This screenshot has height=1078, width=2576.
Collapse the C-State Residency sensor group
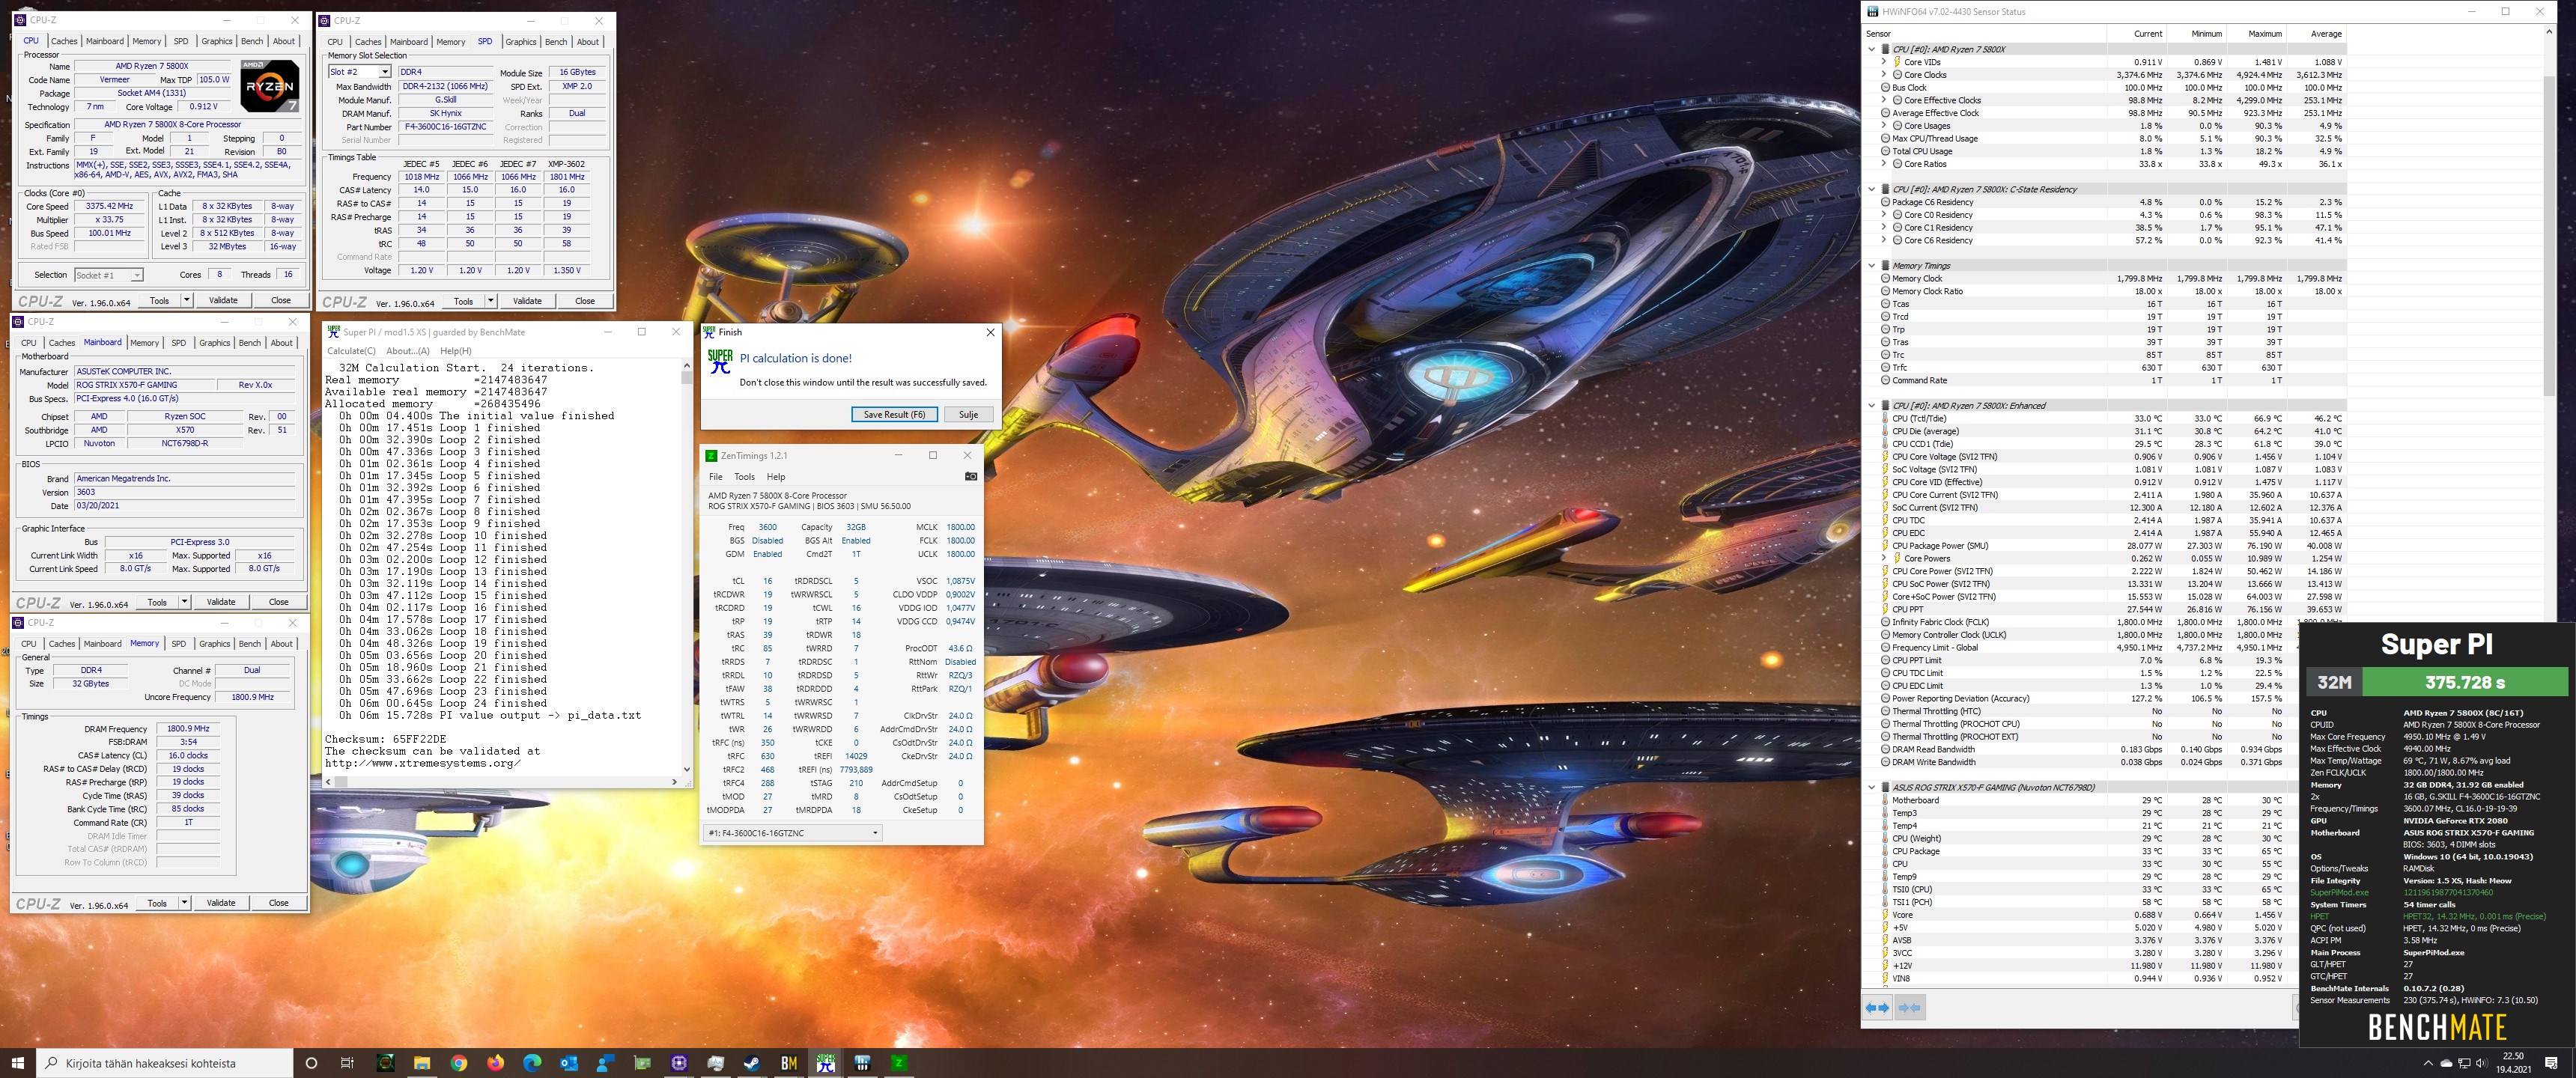tap(1872, 189)
